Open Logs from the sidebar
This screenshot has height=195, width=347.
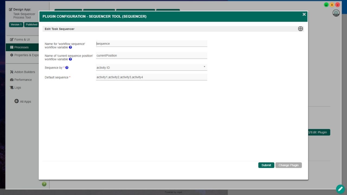[x=18, y=88]
